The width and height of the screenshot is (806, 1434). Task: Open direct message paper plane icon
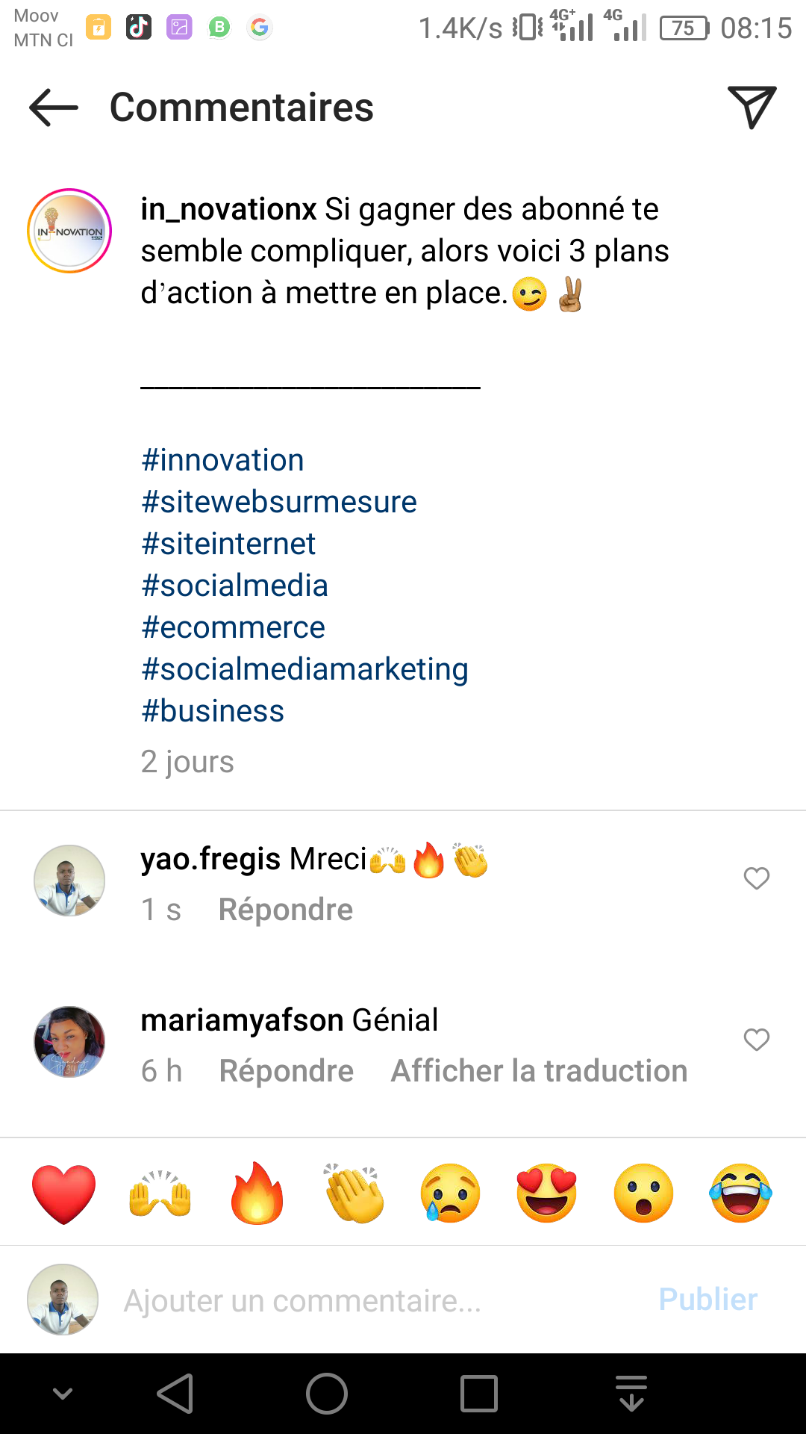tap(752, 108)
